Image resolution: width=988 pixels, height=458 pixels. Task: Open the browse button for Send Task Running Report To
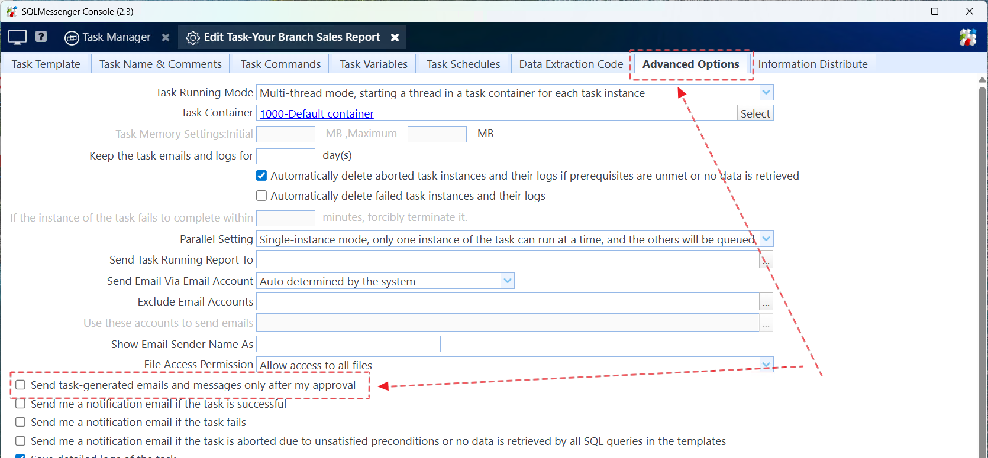click(766, 260)
